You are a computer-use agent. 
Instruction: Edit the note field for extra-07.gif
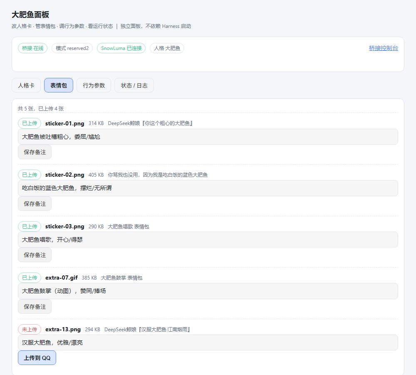click(208, 291)
